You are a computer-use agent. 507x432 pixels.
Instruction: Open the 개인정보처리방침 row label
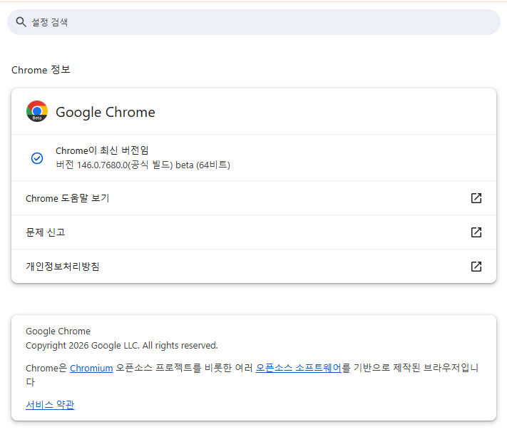click(63, 267)
